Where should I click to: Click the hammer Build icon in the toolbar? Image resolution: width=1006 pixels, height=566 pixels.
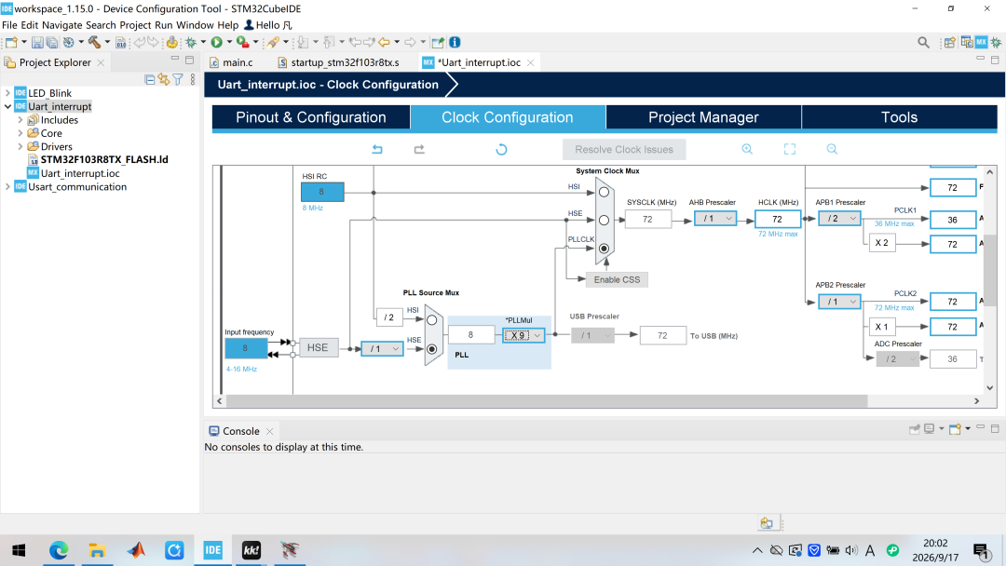pyautogui.click(x=94, y=42)
